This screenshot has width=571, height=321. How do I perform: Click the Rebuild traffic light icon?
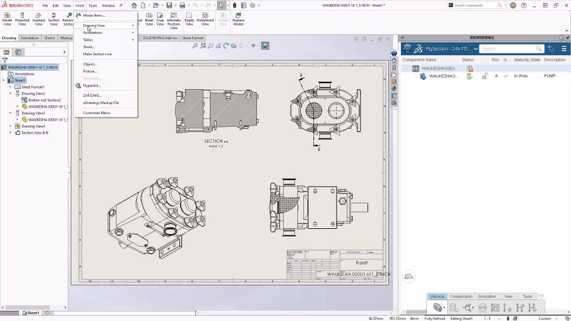[234, 5]
